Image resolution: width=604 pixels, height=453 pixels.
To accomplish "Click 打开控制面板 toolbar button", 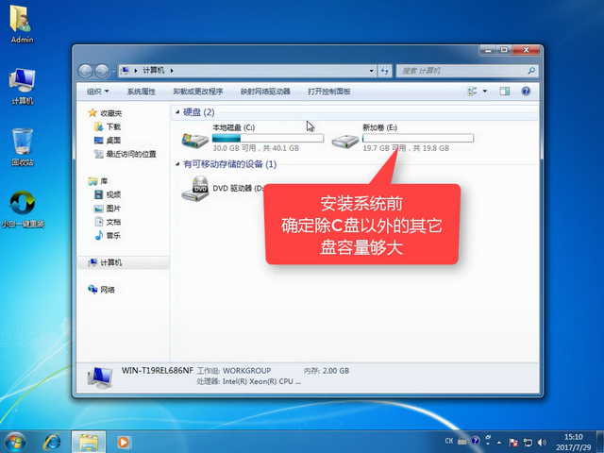I will tap(328, 92).
